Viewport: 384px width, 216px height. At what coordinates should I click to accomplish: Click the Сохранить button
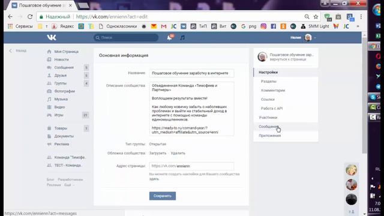point(163,196)
